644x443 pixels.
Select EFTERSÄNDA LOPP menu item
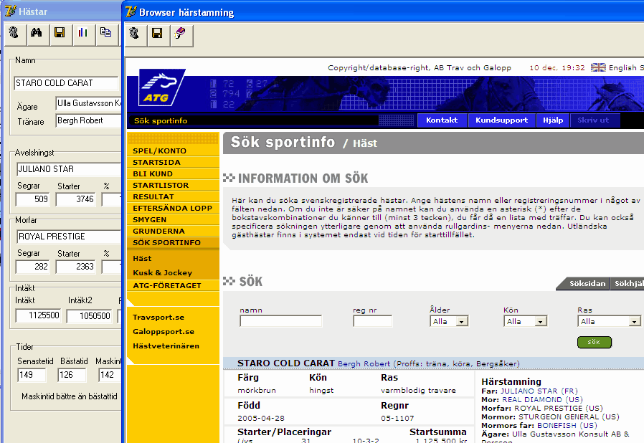[172, 208]
